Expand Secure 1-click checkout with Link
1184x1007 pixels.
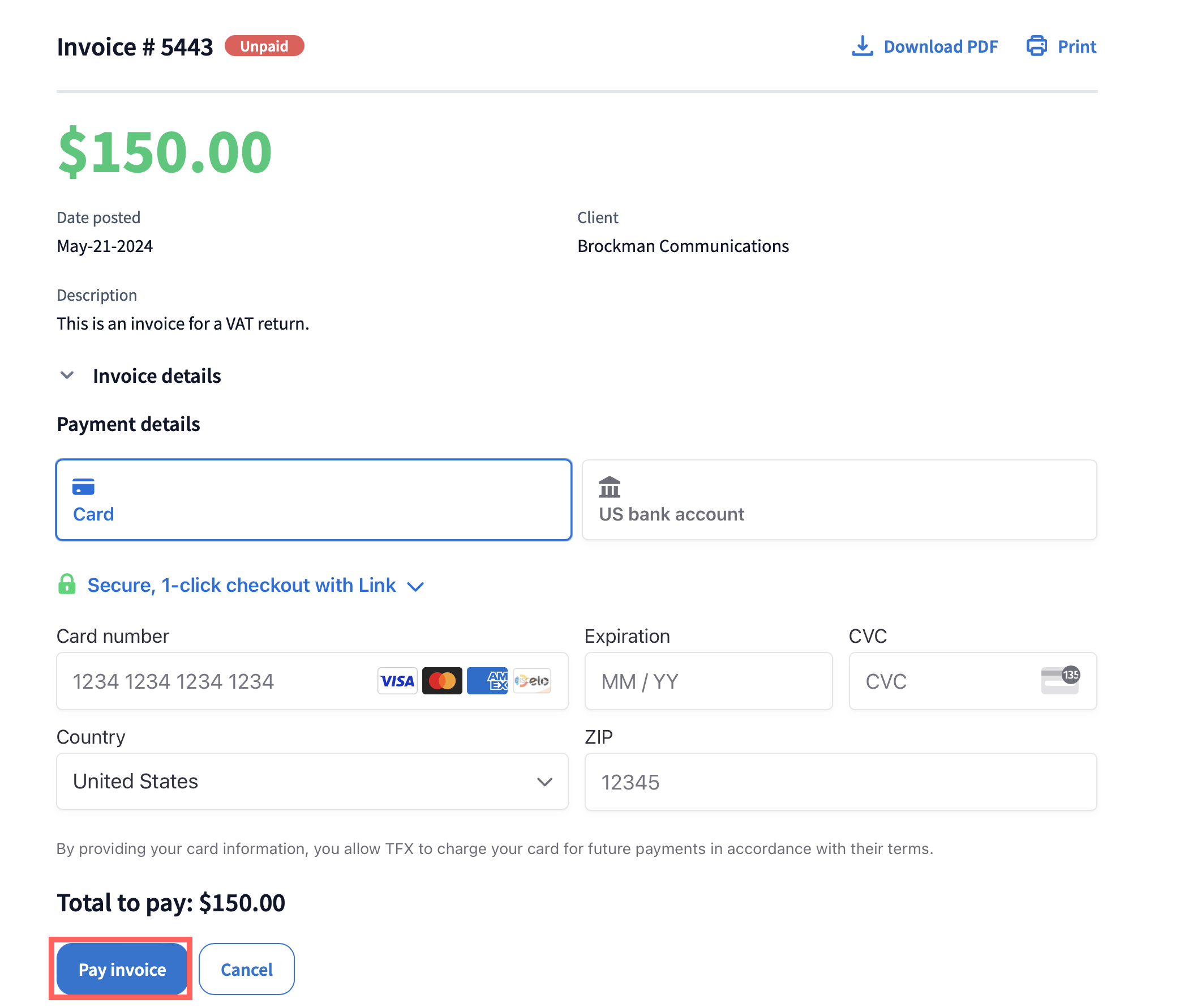(x=242, y=585)
